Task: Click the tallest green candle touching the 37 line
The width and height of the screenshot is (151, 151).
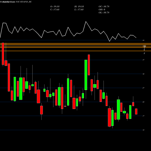Action: tap(86, 75)
